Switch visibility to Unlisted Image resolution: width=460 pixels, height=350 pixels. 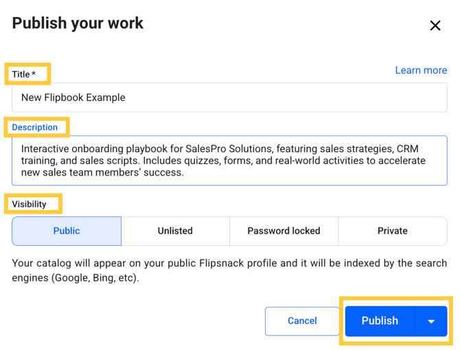tap(175, 231)
